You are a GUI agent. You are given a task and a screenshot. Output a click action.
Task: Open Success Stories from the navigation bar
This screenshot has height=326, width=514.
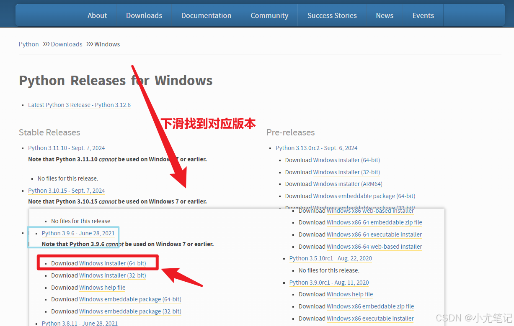[332, 15]
